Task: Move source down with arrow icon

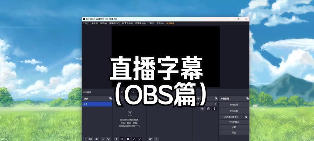Action: 140,139
